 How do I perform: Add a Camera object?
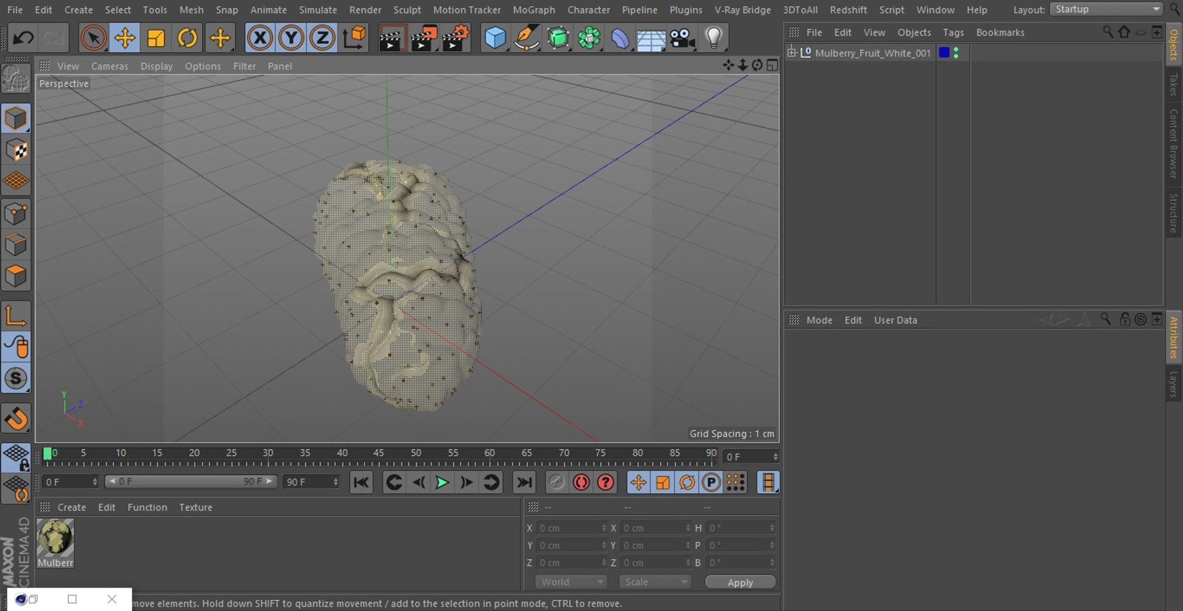click(683, 38)
